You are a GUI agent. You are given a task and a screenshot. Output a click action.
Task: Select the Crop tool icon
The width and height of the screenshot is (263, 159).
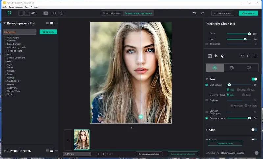click(x=216, y=56)
